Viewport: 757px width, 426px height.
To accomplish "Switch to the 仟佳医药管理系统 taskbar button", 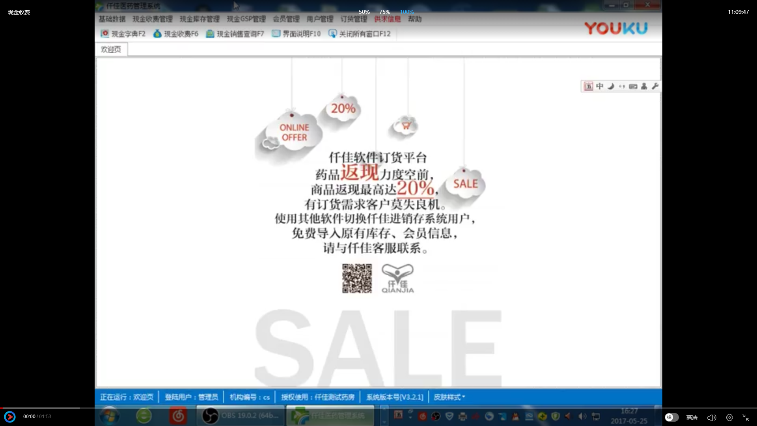I will [x=330, y=416].
